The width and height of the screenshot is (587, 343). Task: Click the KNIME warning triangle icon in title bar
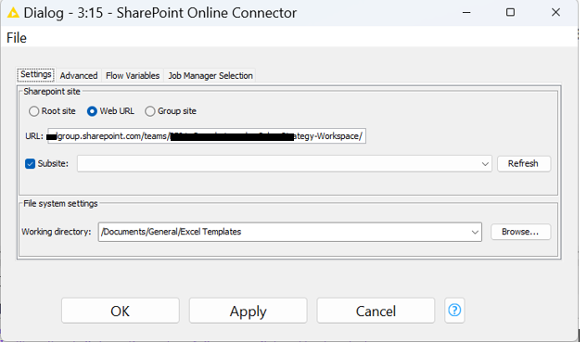(13, 13)
